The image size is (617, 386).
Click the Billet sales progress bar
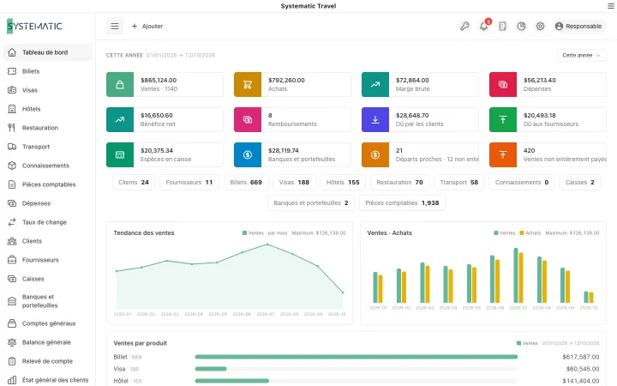pos(356,357)
